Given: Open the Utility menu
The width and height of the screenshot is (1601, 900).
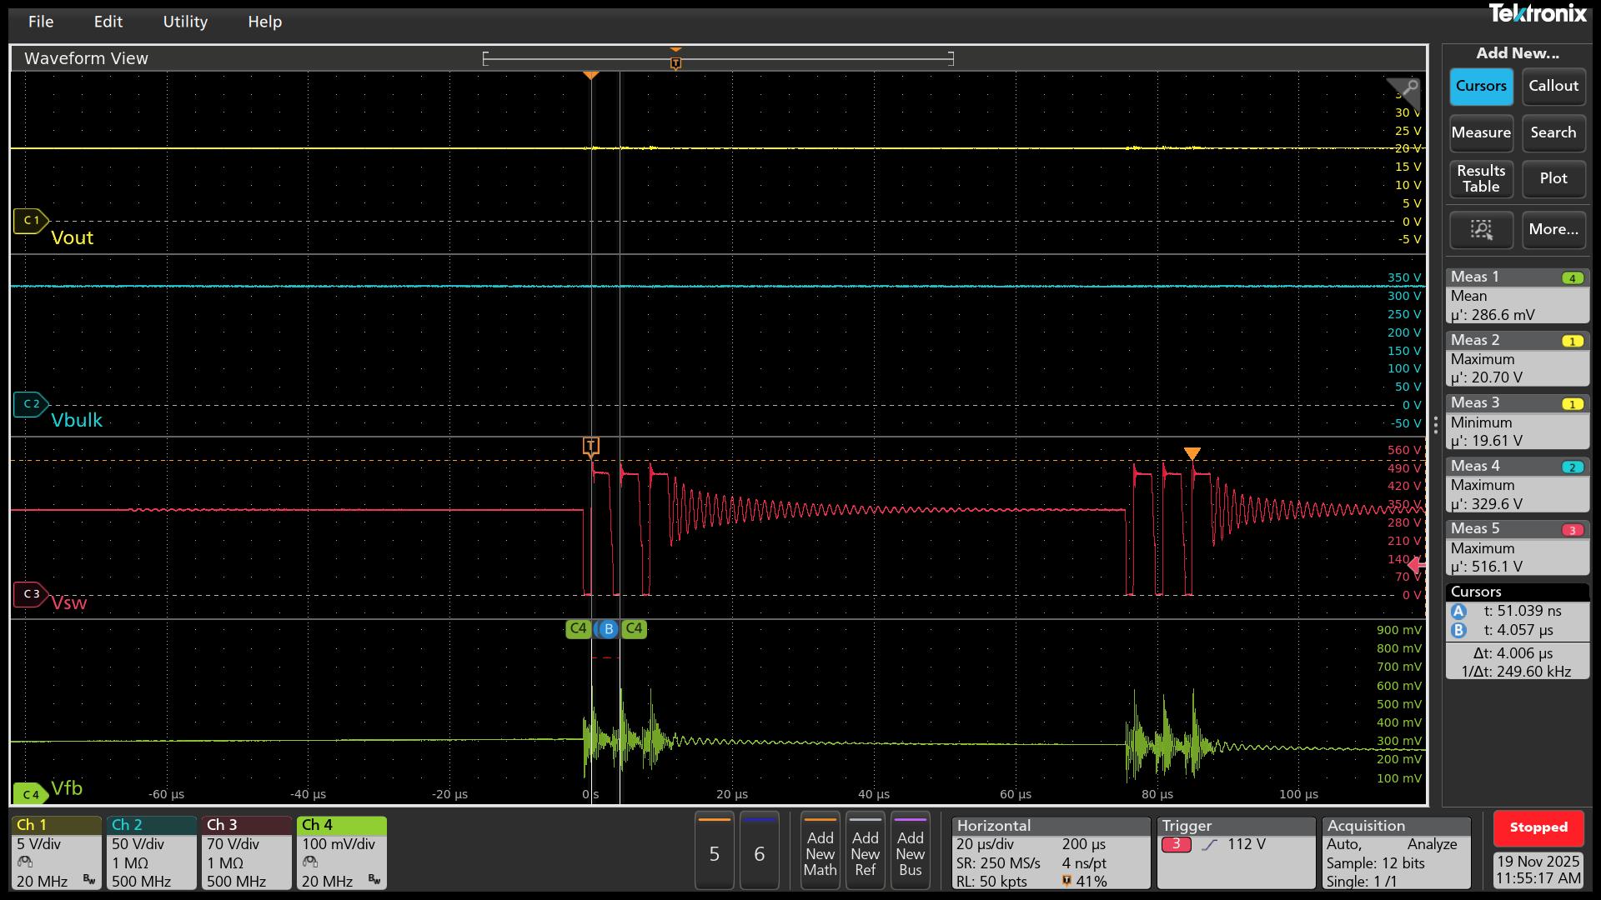Looking at the screenshot, I should click(x=185, y=22).
